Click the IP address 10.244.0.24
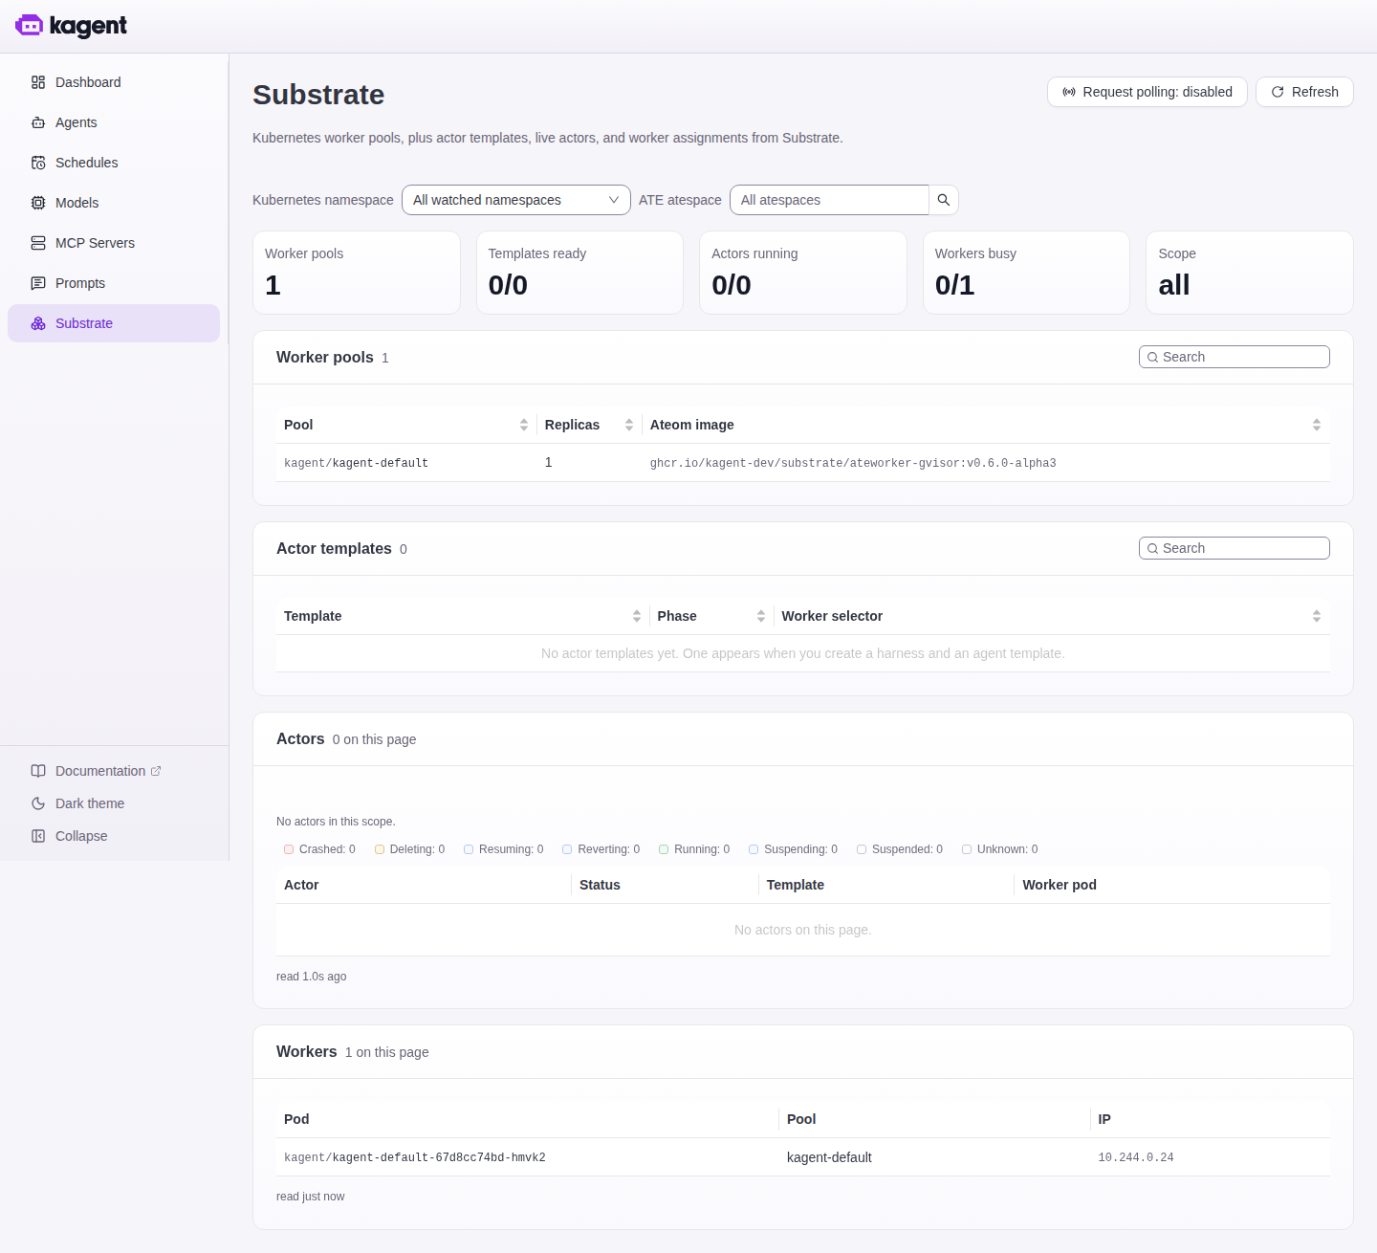 pyautogui.click(x=1136, y=1157)
